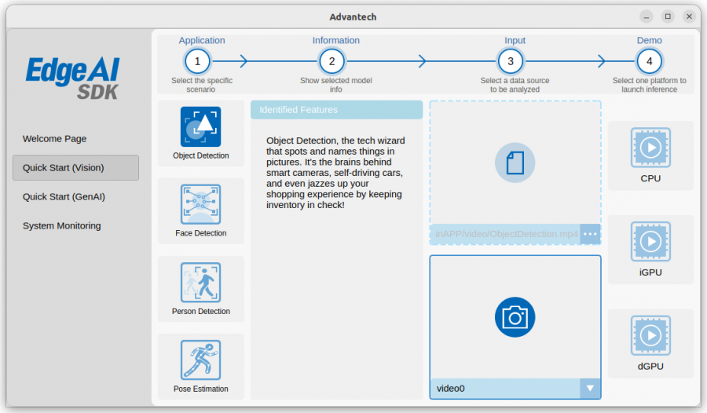Open the System Monitoring page
Screen dimensions: 707x413
pyautogui.click(x=62, y=226)
